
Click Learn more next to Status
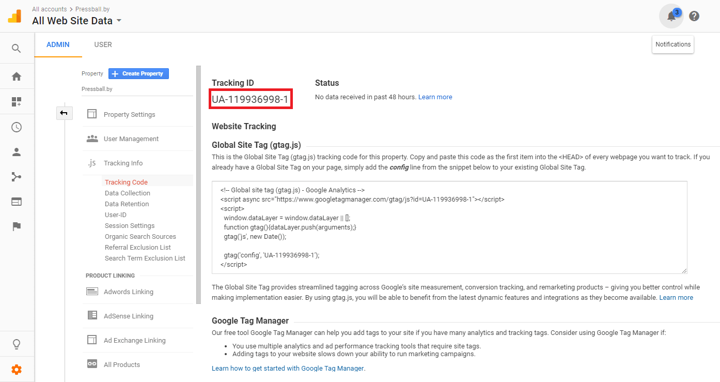pyautogui.click(x=435, y=97)
